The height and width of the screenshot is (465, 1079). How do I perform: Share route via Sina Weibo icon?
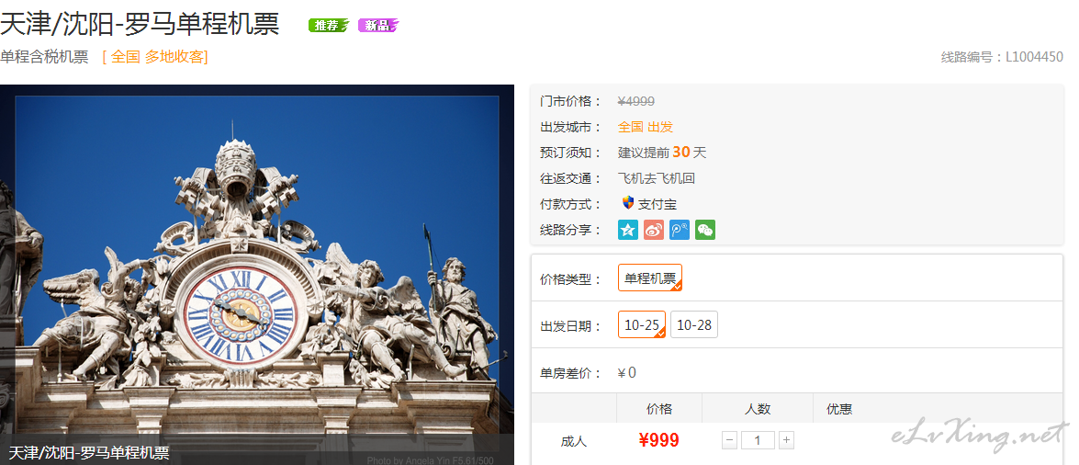point(654,230)
